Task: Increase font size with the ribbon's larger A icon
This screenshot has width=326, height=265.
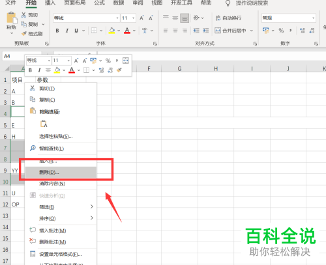Action: [x=141, y=18]
